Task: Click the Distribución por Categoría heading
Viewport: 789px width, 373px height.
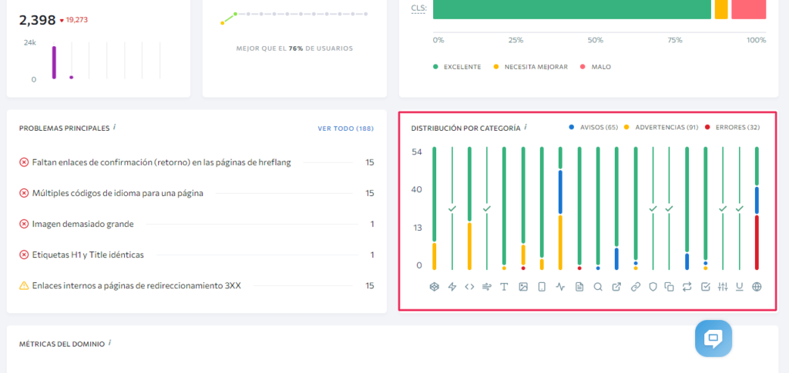Action: 465,128
